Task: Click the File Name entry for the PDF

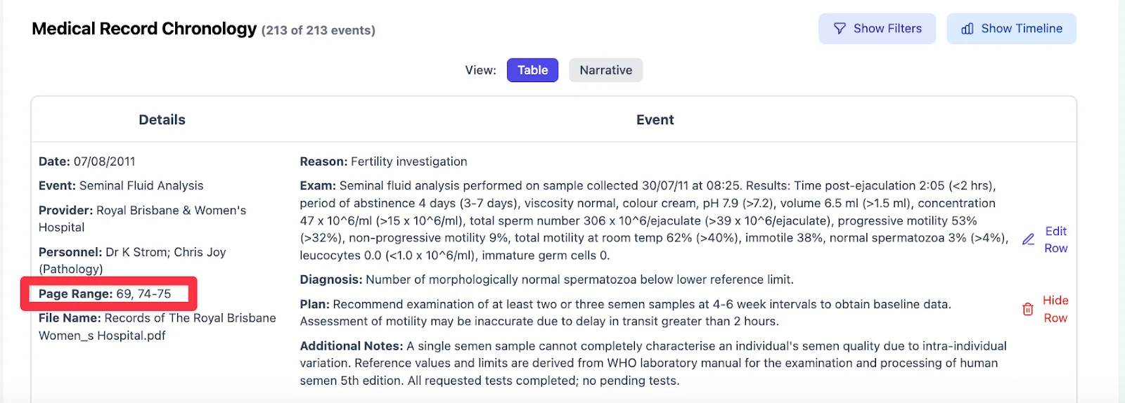Action: click(157, 326)
